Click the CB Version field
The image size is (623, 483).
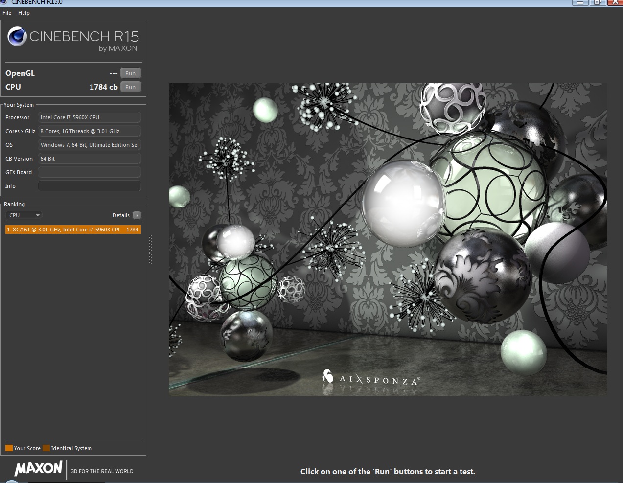click(x=90, y=159)
